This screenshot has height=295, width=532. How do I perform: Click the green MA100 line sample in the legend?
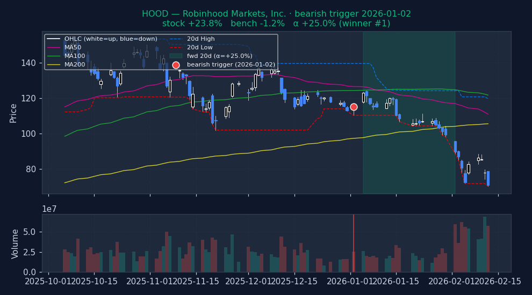[x=53, y=56]
